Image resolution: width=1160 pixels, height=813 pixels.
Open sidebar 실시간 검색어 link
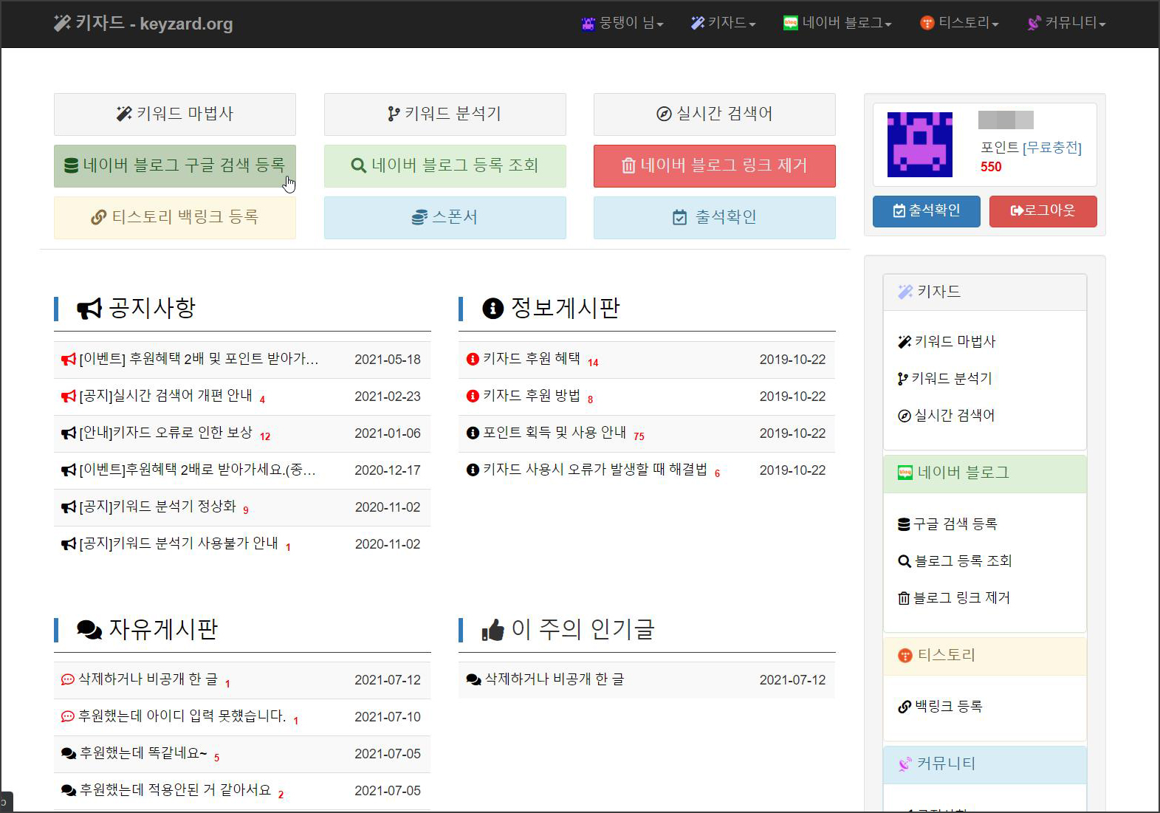click(947, 416)
